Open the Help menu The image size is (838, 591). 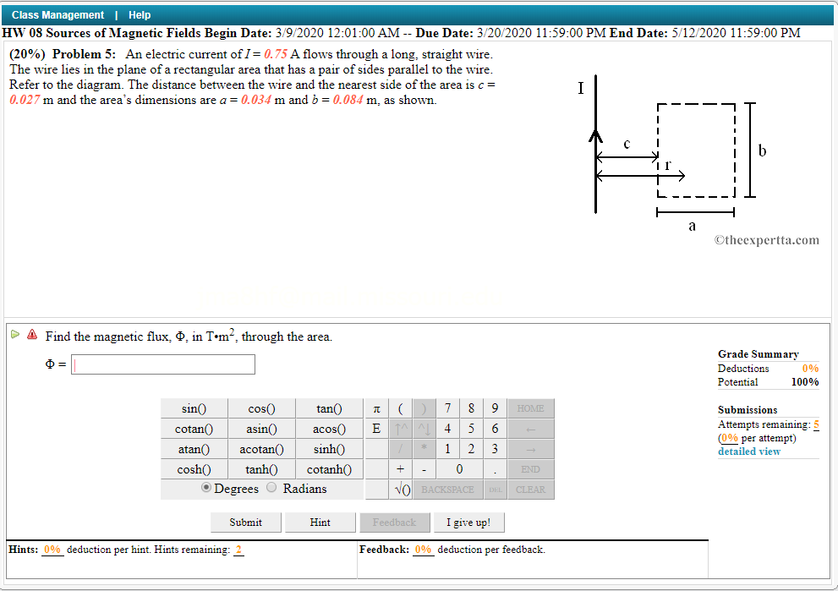click(140, 14)
